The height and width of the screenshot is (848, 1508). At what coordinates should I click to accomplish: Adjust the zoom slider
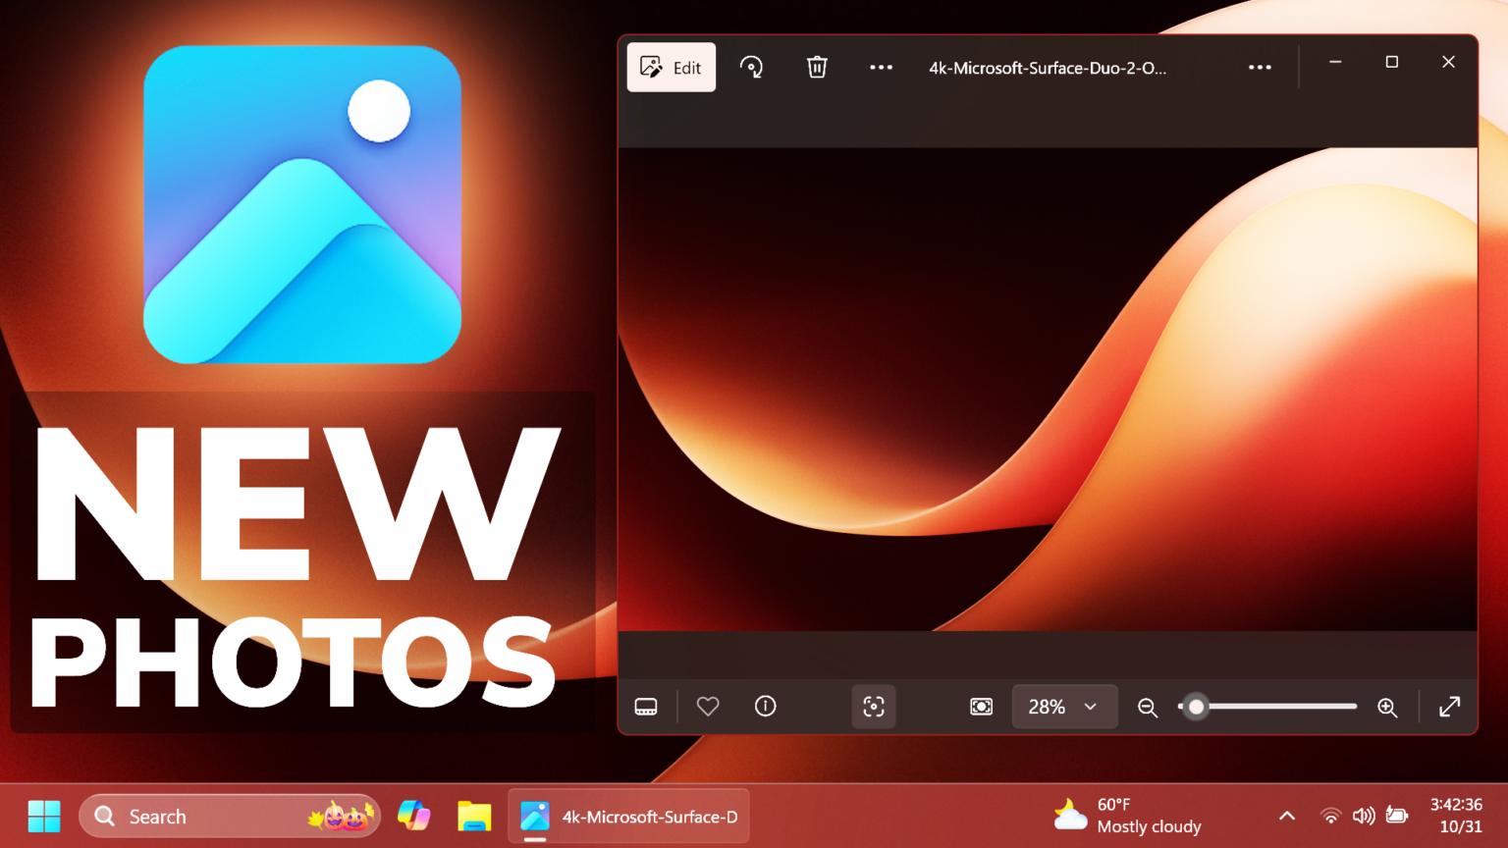1196,707
